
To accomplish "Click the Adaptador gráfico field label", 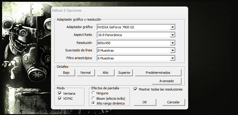I will [80, 27].
